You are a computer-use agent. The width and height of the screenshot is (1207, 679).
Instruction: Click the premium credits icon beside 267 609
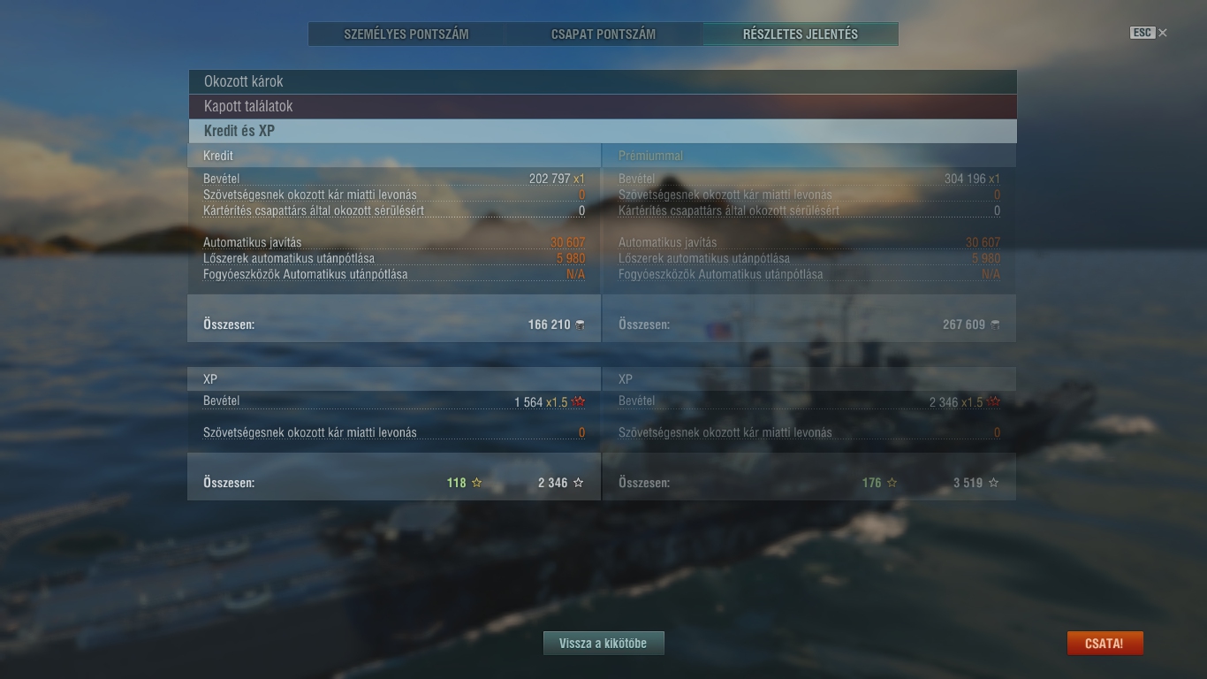995,324
